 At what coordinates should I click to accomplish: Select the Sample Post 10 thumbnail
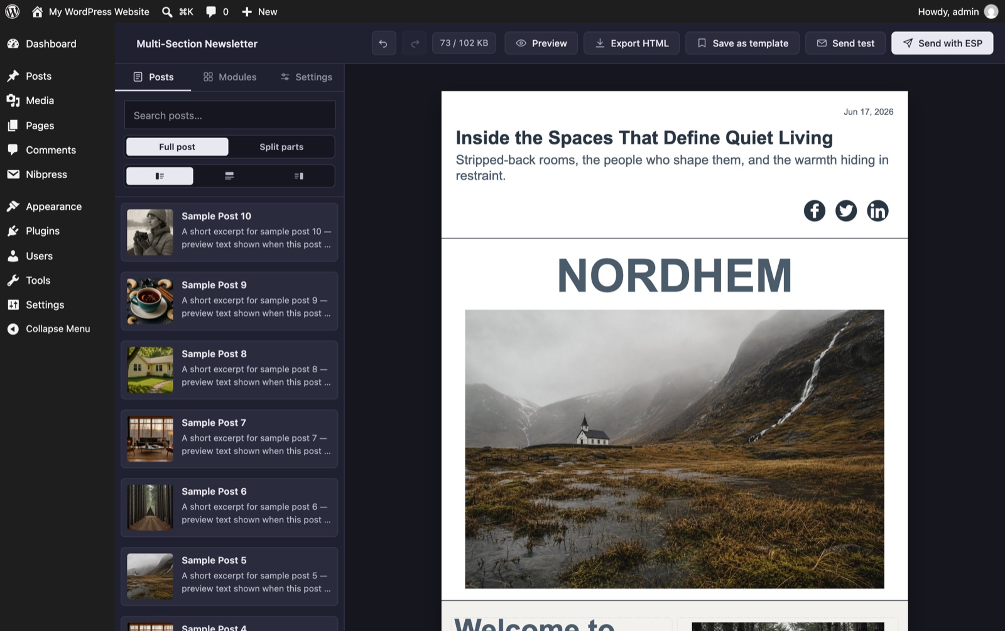pyautogui.click(x=150, y=232)
